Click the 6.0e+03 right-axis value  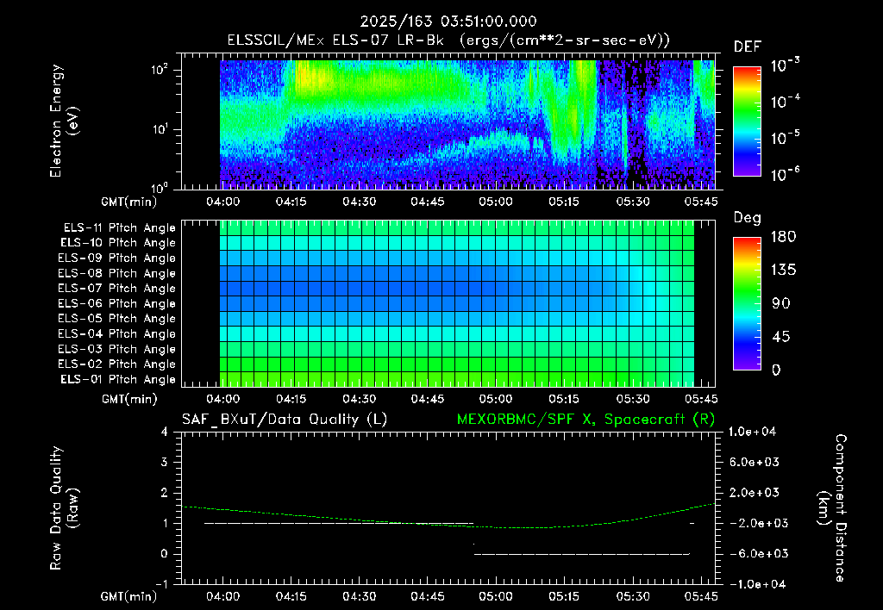(x=755, y=463)
